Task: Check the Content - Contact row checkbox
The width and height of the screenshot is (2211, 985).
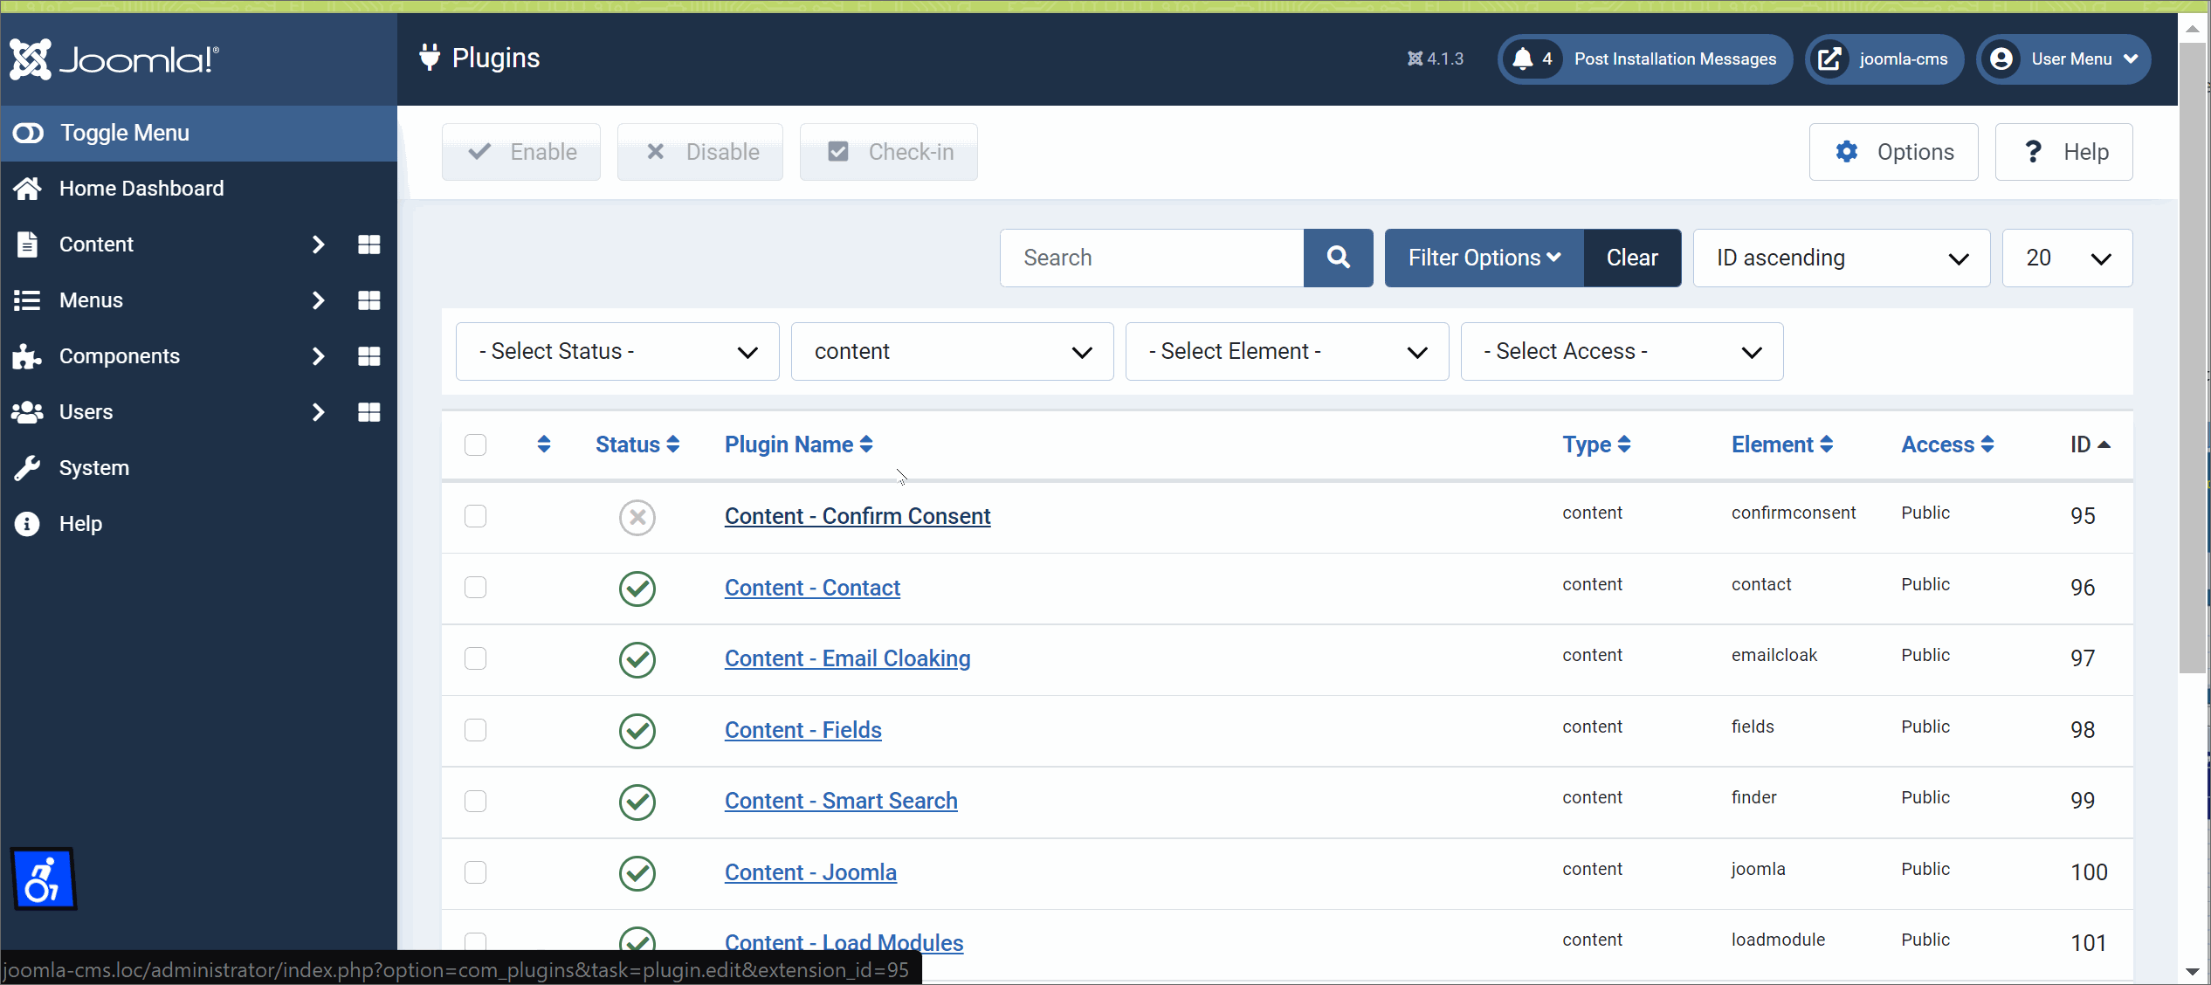Action: pyautogui.click(x=475, y=588)
